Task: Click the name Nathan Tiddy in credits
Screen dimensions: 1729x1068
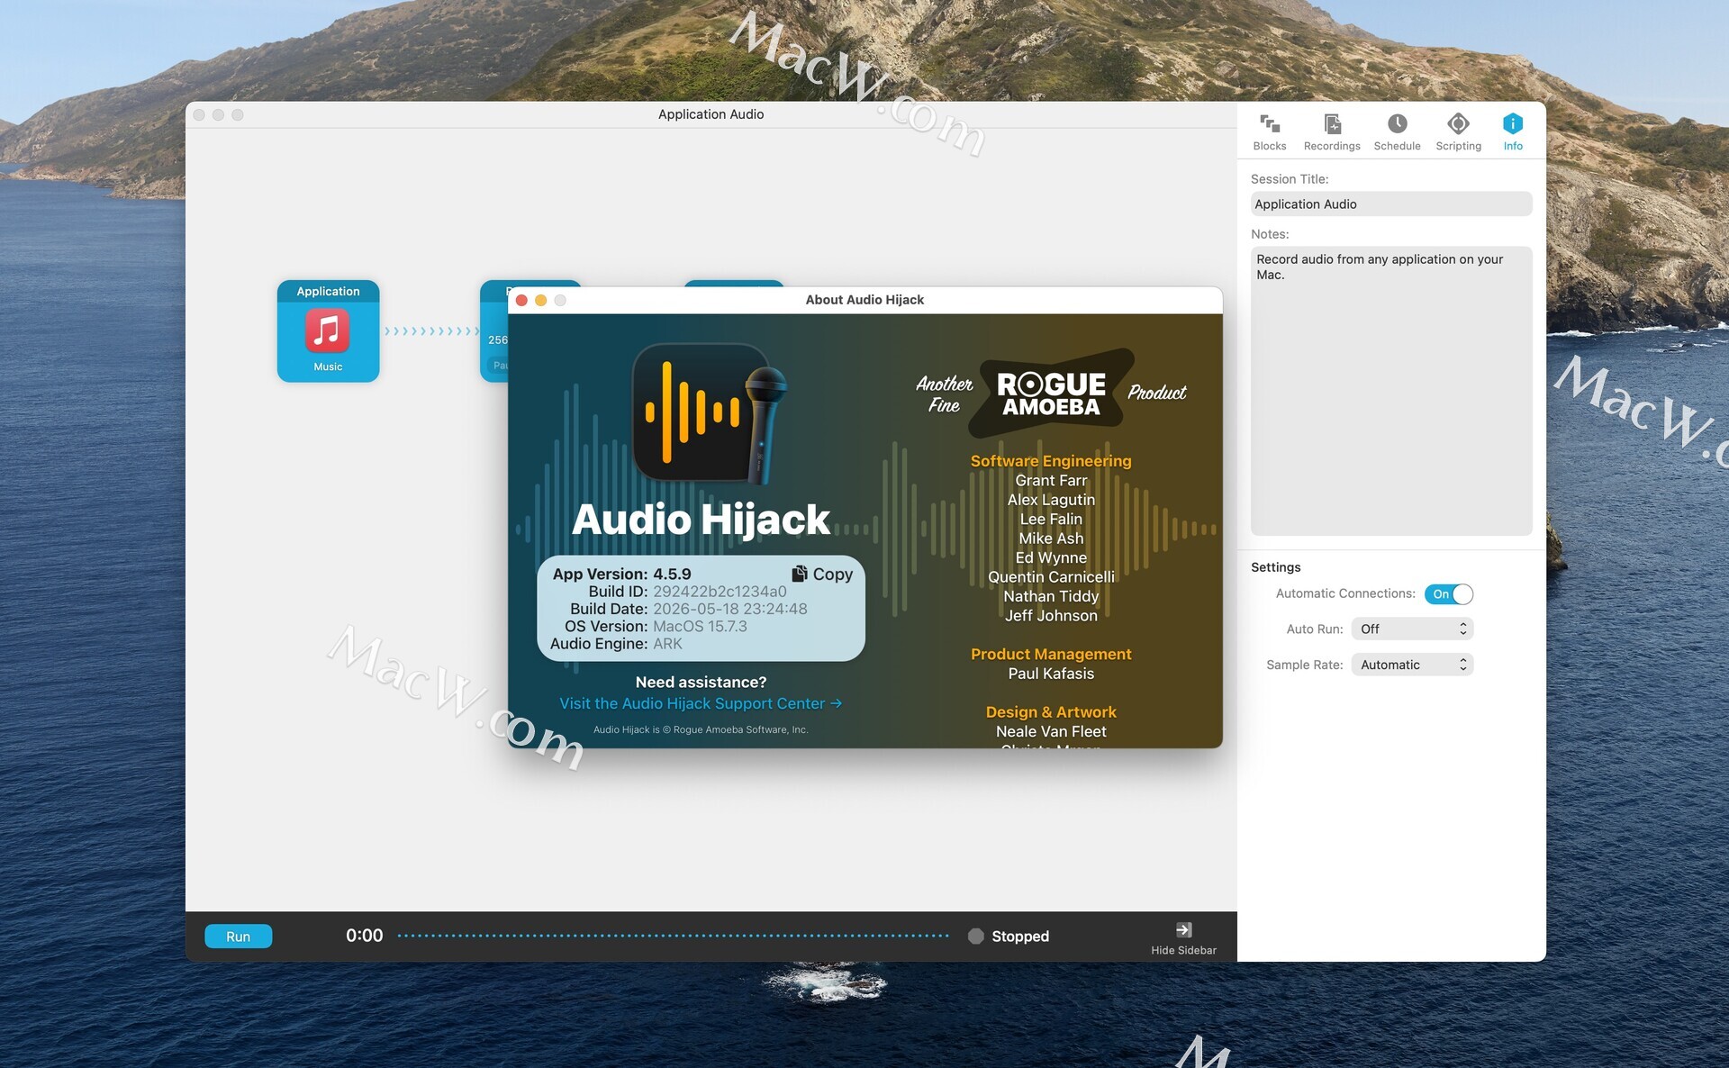Action: [1051, 596]
